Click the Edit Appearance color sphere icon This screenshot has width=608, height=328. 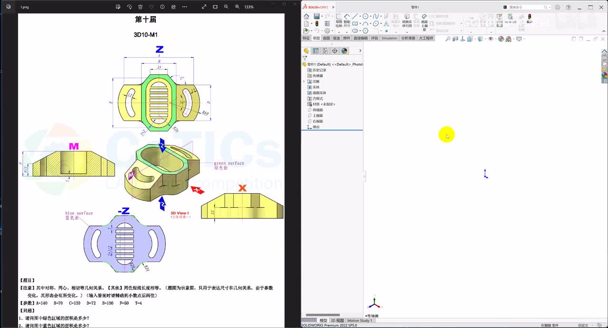click(501, 39)
